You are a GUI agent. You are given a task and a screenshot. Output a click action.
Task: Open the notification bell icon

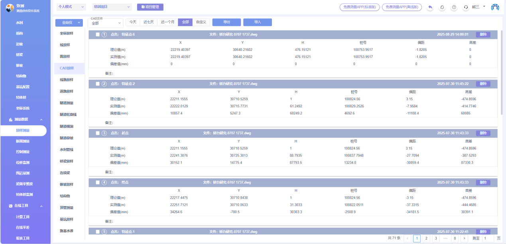tap(442, 7)
